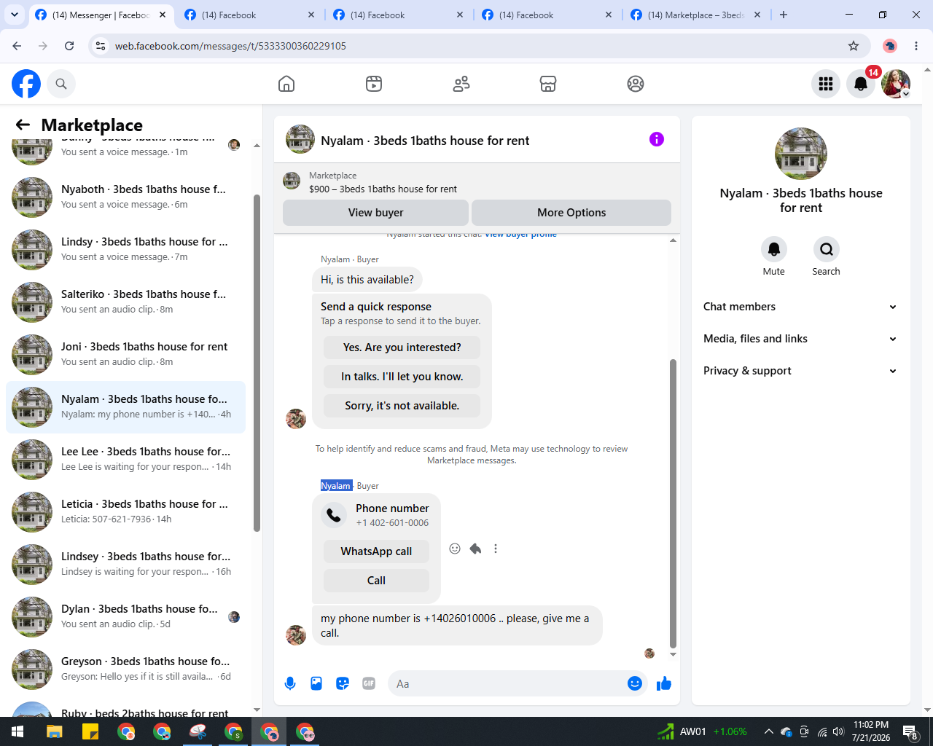Viewport: 933px width, 746px height.
Task: Go back from Marketplace chats list
Action: pos(23,125)
